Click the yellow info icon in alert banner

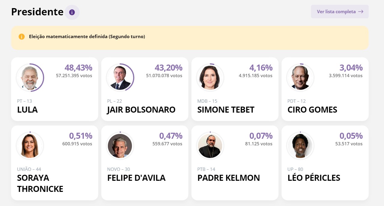22,37
